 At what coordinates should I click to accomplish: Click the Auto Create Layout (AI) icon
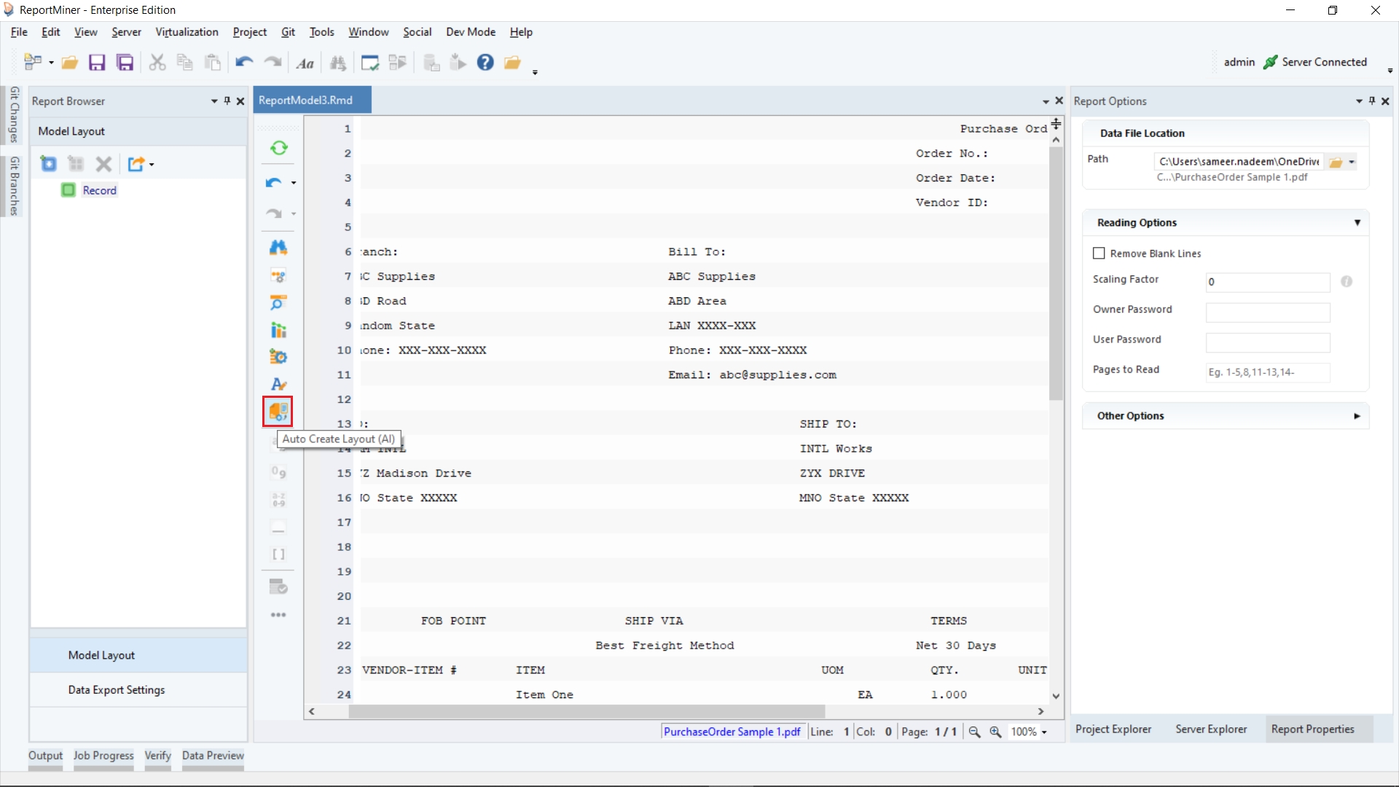tap(278, 412)
